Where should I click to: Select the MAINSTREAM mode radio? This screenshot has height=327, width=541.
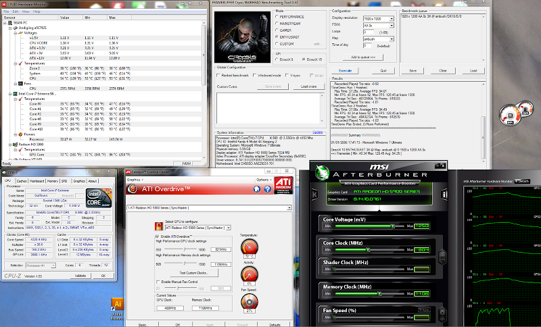[x=277, y=24]
